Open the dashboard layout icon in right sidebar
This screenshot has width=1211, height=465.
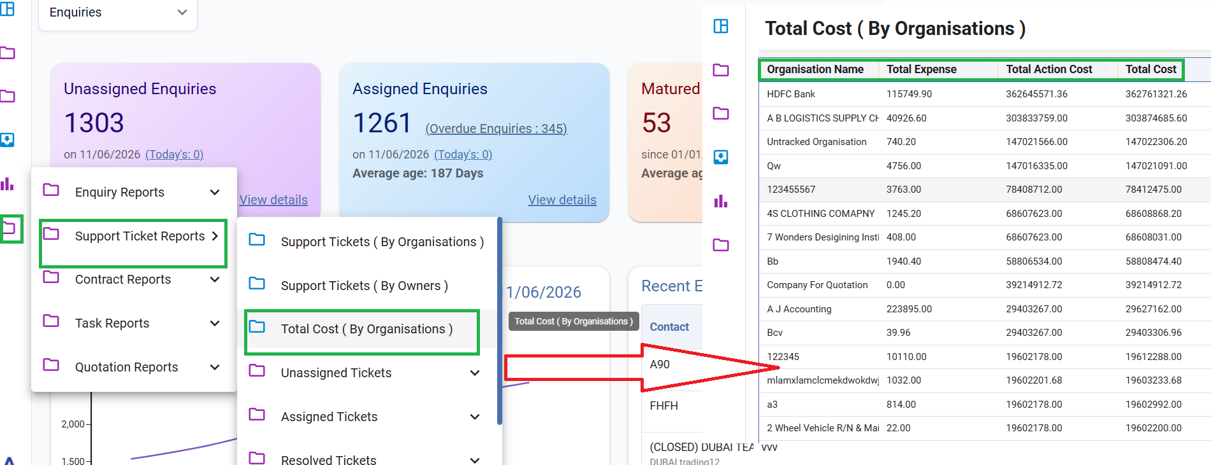[721, 26]
